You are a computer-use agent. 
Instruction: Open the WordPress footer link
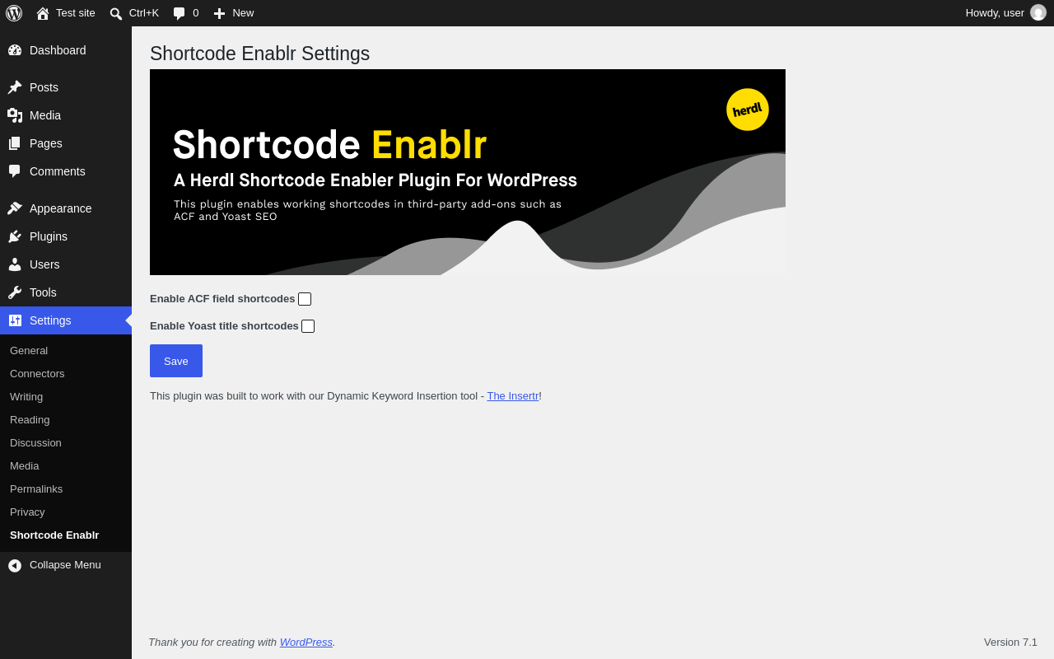click(306, 642)
